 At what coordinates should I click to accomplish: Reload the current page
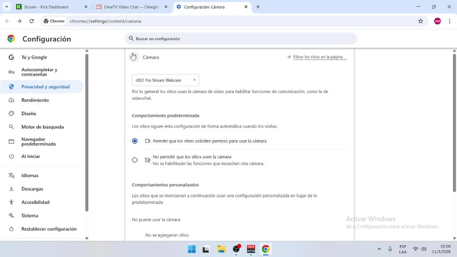pos(31,21)
